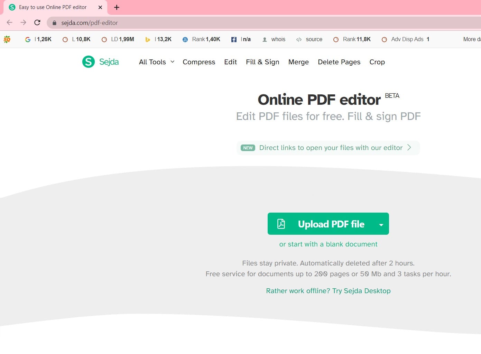Click the Sejda brand name link
481x354 pixels.
pyautogui.click(x=109, y=62)
